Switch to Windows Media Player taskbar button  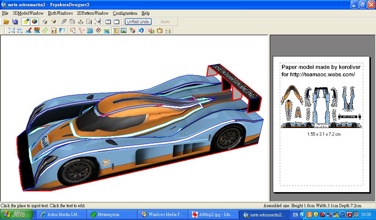[x=162, y=214]
